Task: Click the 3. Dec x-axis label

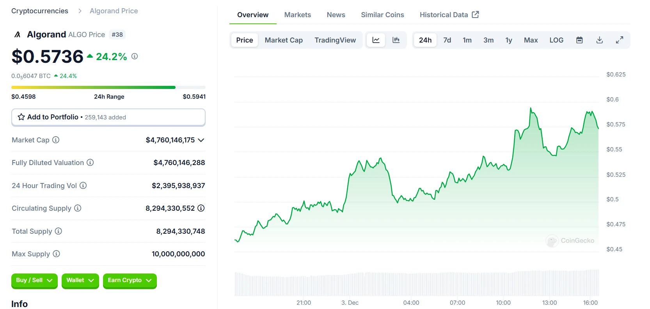Action: point(350,303)
